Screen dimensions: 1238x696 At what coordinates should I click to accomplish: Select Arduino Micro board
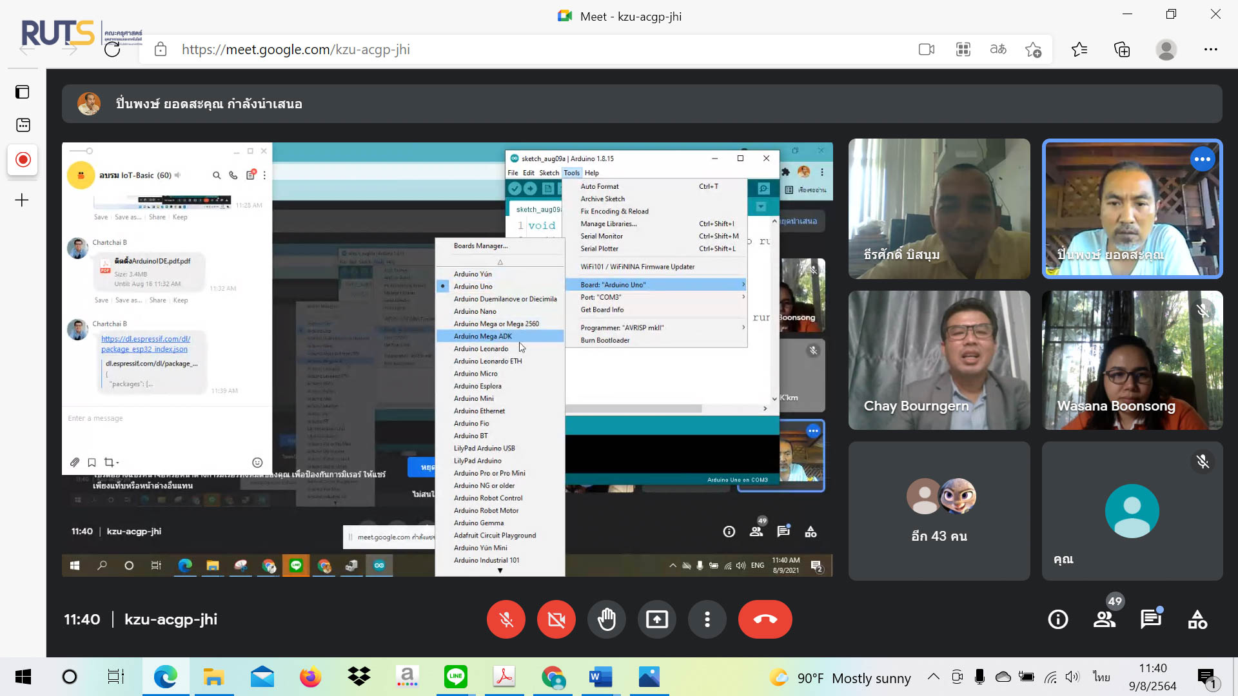pos(500,374)
